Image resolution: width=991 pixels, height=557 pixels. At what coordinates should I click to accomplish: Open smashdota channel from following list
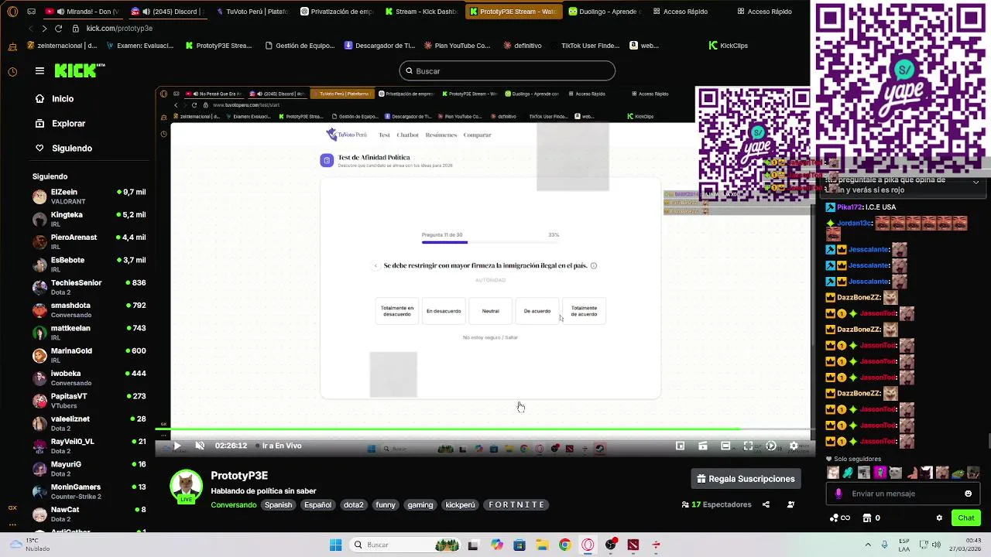pyautogui.click(x=89, y=309)
